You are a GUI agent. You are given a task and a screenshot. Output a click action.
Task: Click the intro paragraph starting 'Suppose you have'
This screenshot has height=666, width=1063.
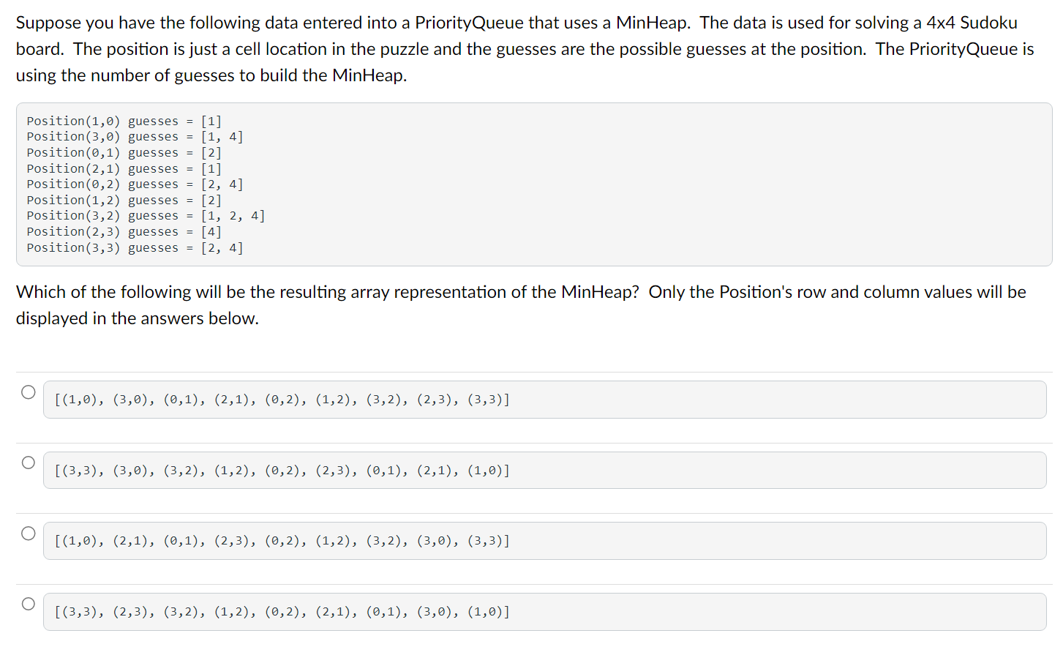525,49
